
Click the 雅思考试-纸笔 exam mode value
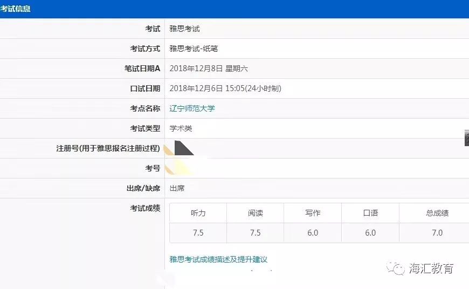tap(194, 49)
